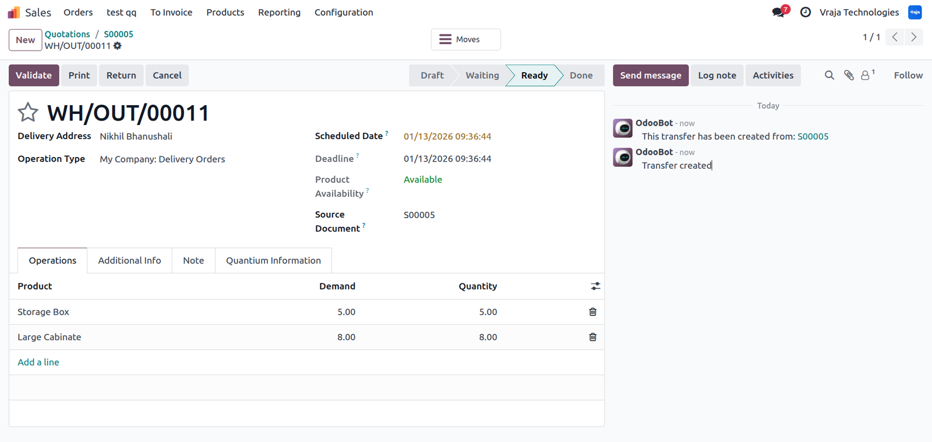Open the gear actions menu beside WH/OUT/00011
Screen dimensions: 932x442
[x=118, y=46]
